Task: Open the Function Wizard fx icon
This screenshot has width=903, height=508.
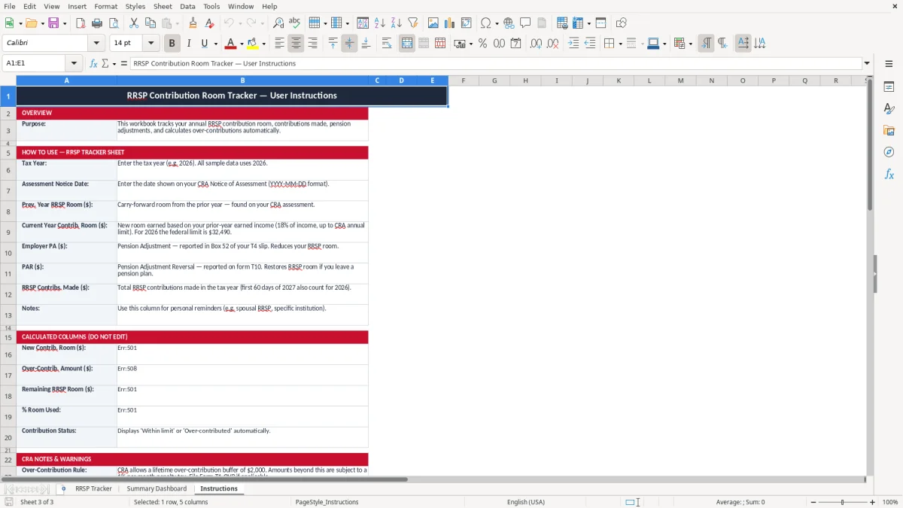Action: [93, 63]
